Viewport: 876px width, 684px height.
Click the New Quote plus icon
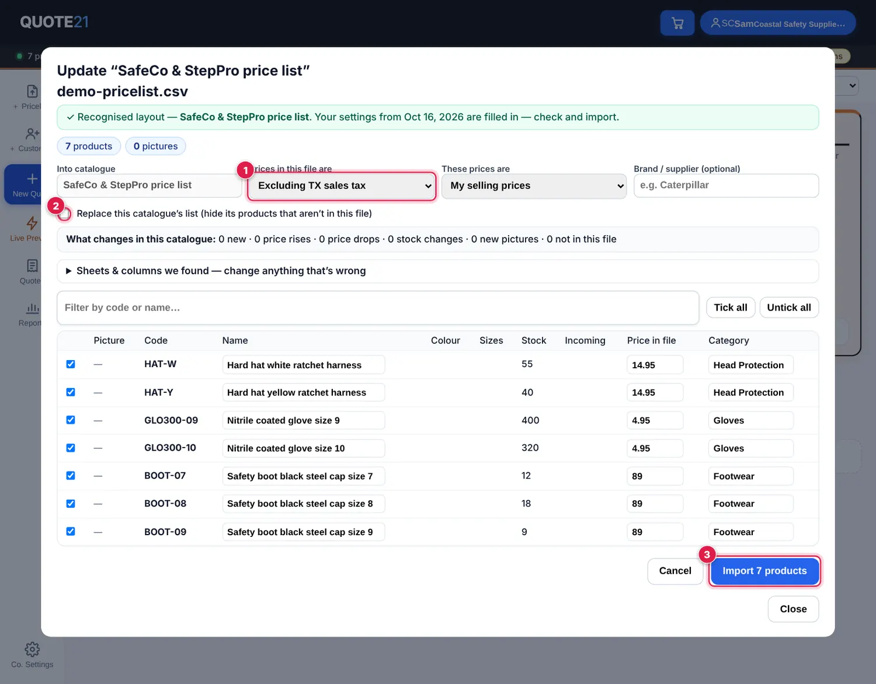coord(32,179)
